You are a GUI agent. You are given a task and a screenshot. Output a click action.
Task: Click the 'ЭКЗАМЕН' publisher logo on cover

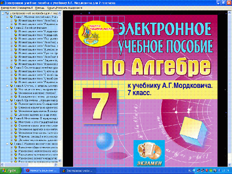coord(149,153)
